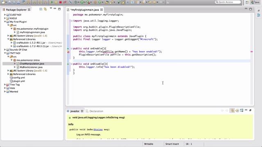
Task: Click override marker beside onEnable method
Action: 68,49
